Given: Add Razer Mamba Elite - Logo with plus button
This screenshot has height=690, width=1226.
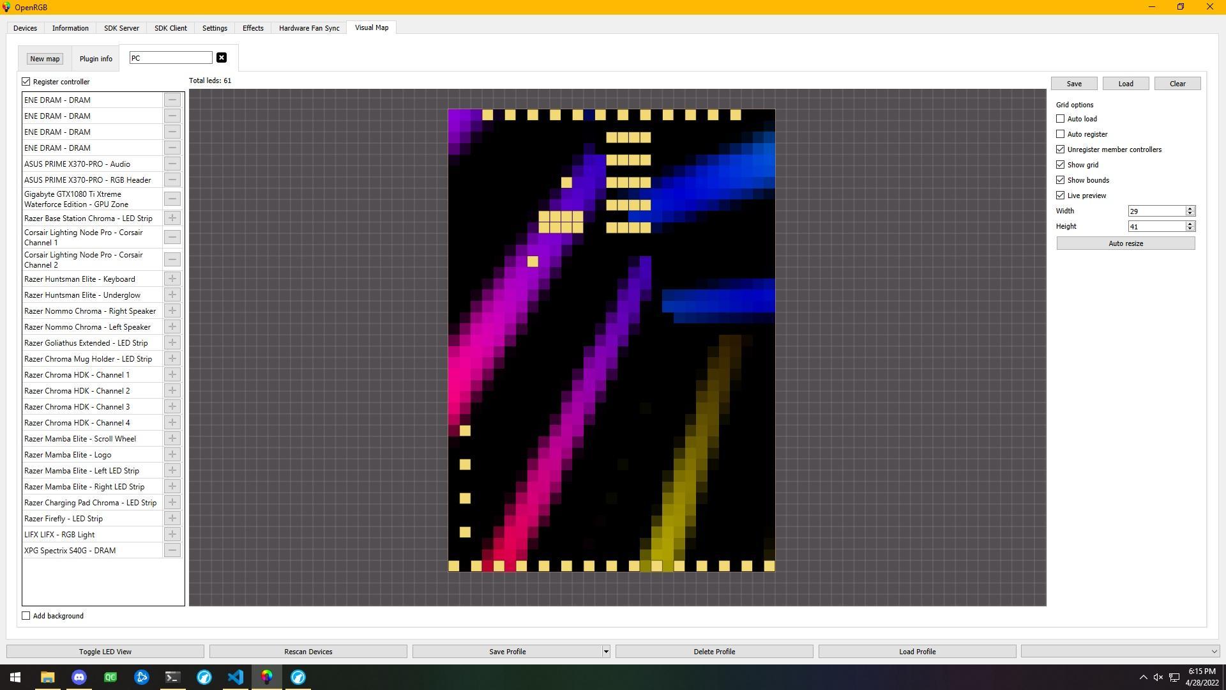Looking at the screenshot, I should pyautogui.click(x=172, y=454).
